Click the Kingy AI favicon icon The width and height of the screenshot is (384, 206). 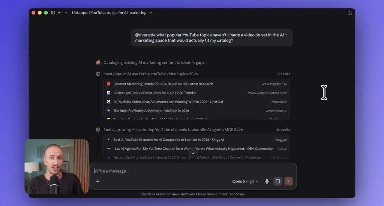108,139
